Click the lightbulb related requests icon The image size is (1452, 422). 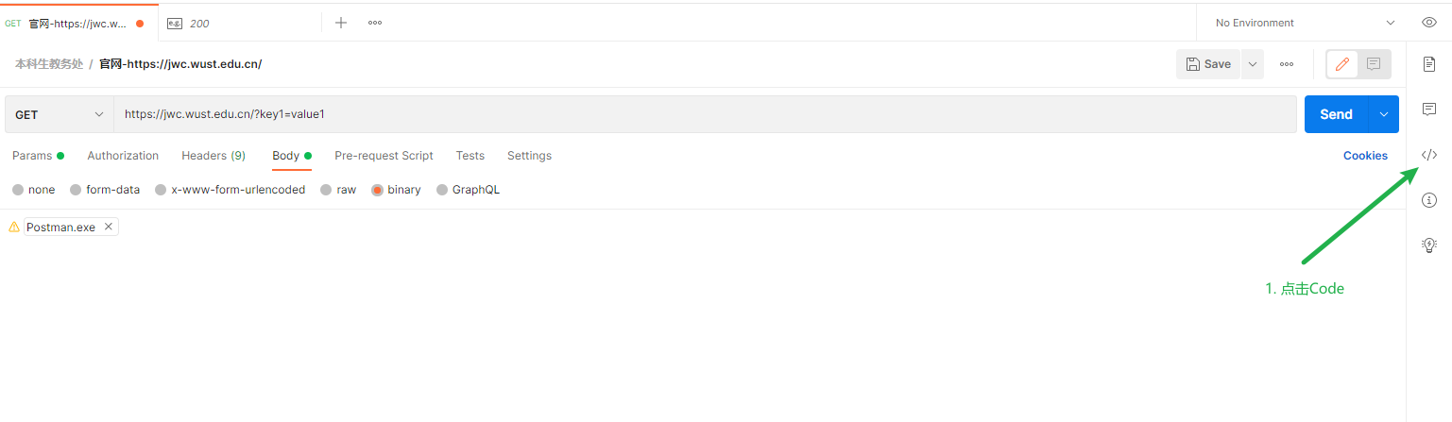click(x=1428, y=245)
